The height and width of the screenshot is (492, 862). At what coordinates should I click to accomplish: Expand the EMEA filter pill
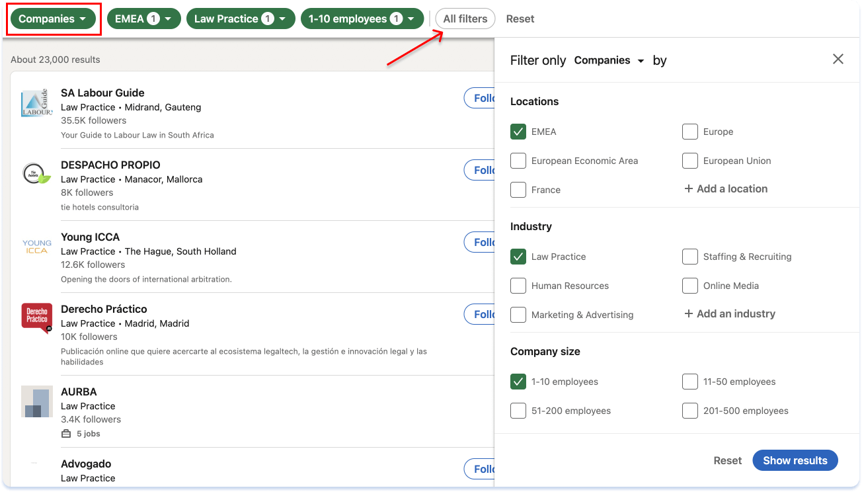coord(143,19)
